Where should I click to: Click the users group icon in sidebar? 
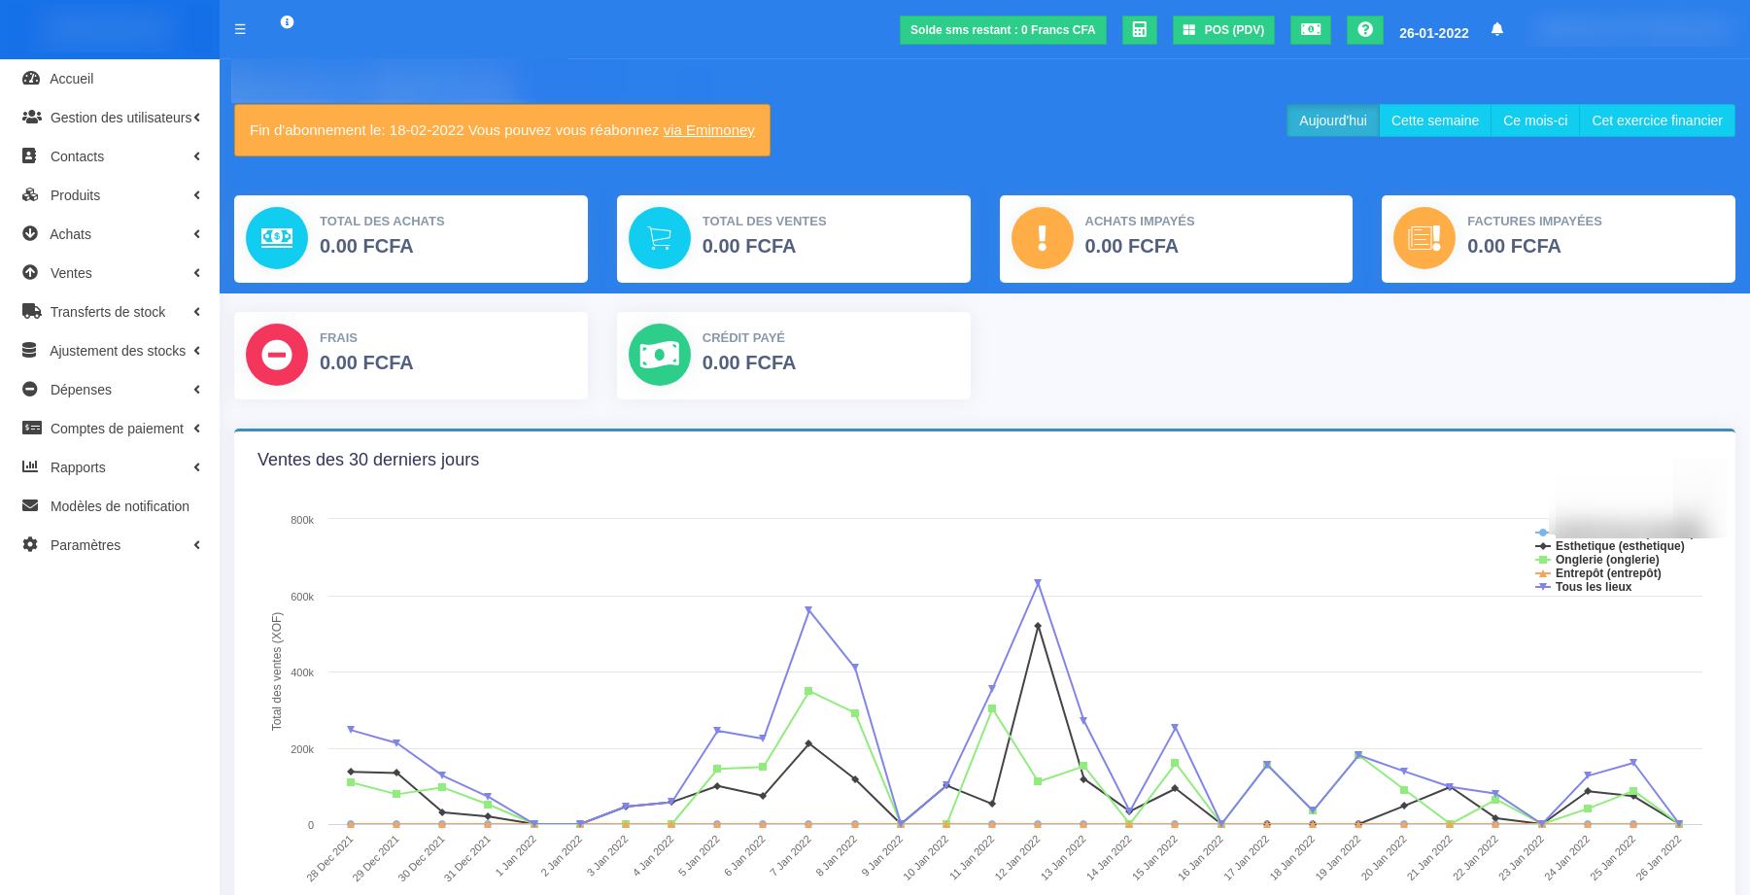[x=31, y=117]
